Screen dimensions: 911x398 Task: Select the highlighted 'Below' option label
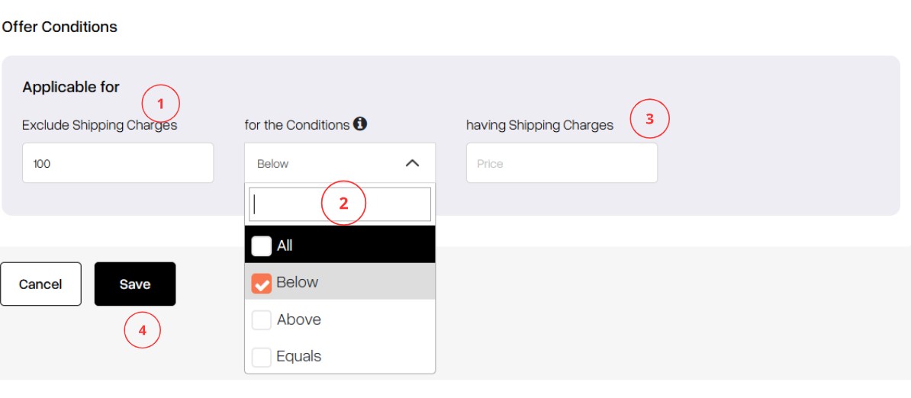coord(298,283)
